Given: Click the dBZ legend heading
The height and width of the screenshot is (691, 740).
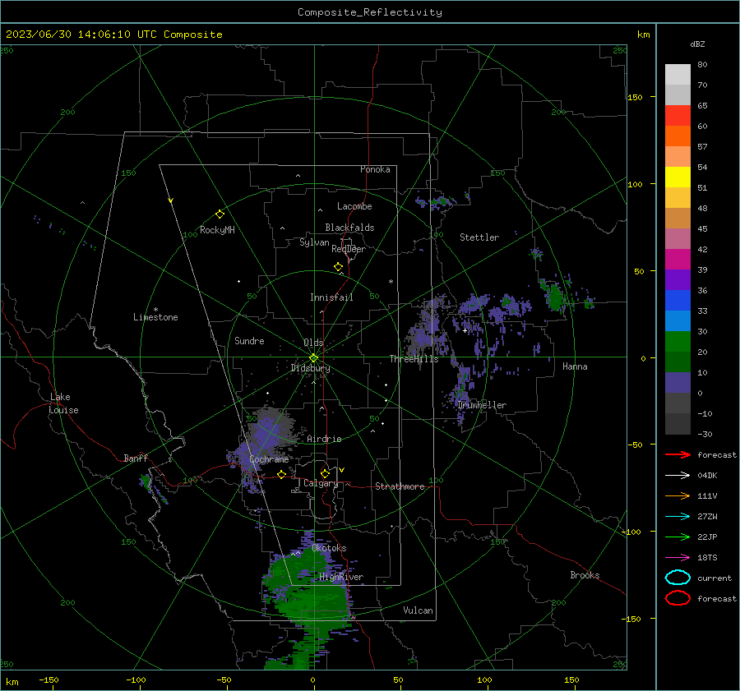Looking at the screenshot, I should (697, 44).
